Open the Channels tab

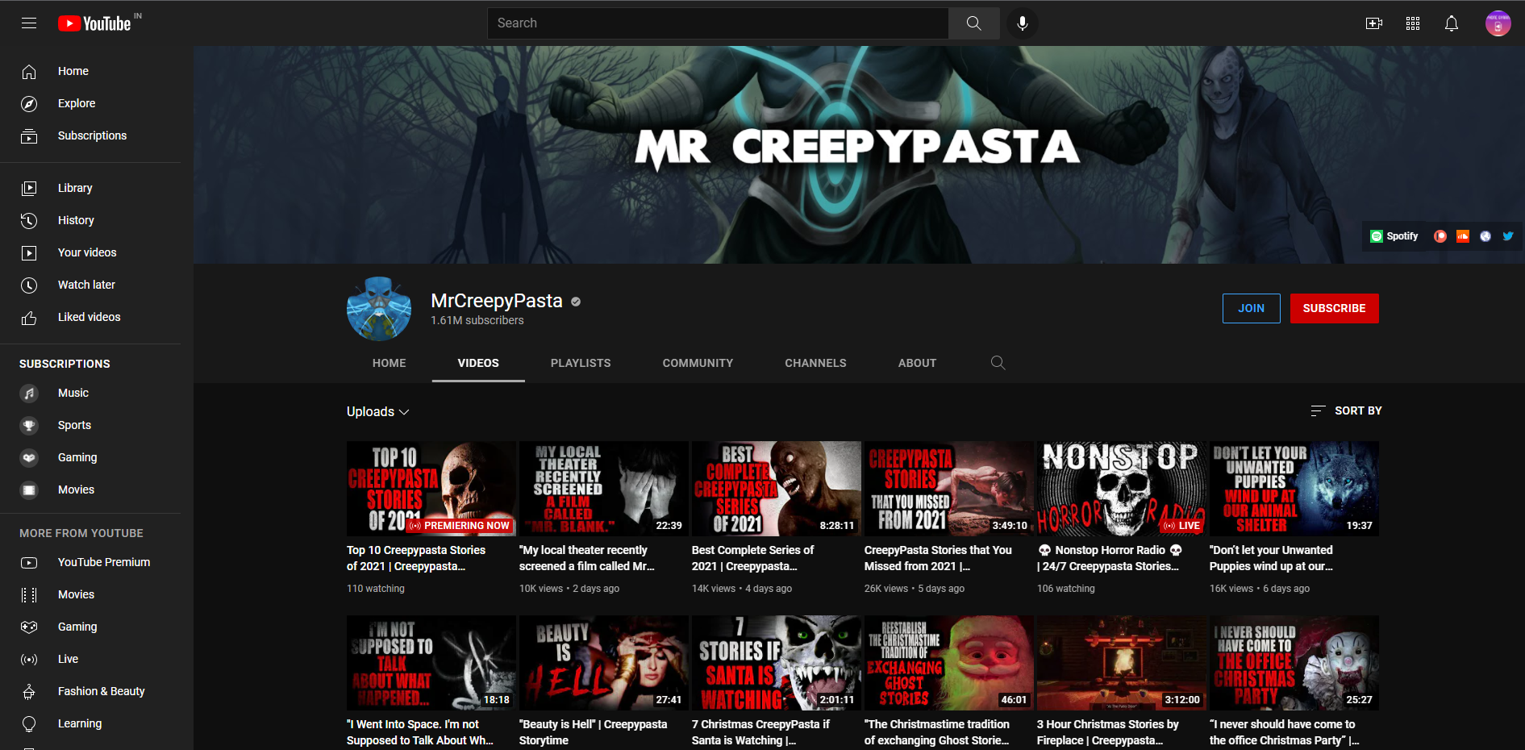point(816,363)
